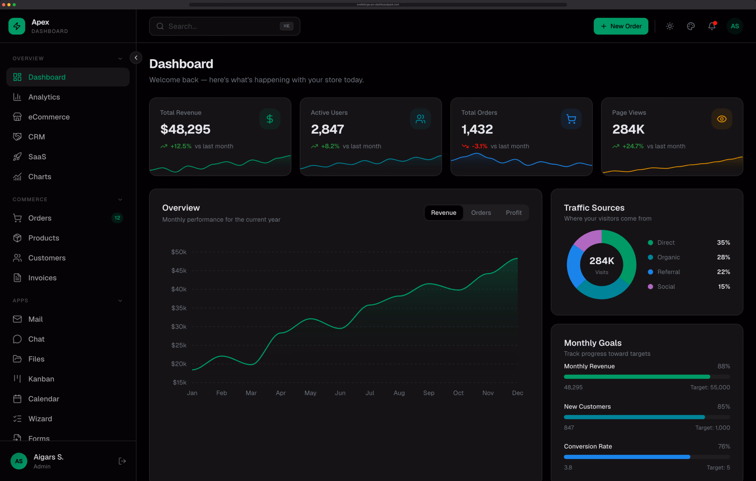Click the Conversion Rate progress bar
Image resolution: width=756 pixels, height=481 pixels.
(x=647, y=457)
